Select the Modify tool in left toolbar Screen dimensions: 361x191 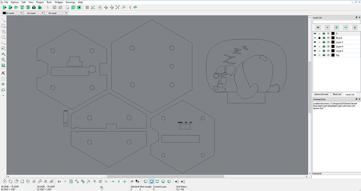[3, 59]
